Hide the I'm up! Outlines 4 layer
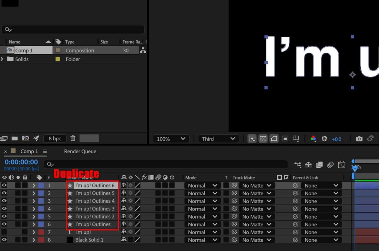Image resolution: width=379 pixels, height=251 pixels. [x=4, y=201]
